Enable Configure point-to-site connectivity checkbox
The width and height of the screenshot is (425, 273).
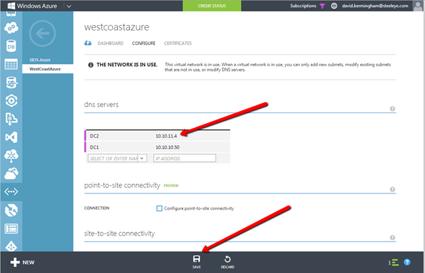(x=159, y=208)
